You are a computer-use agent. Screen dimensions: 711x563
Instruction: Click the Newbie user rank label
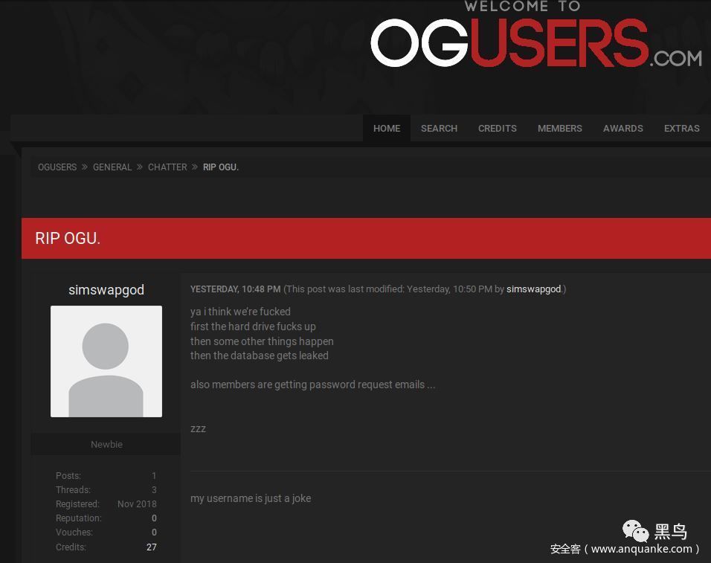tap(106, 444)
